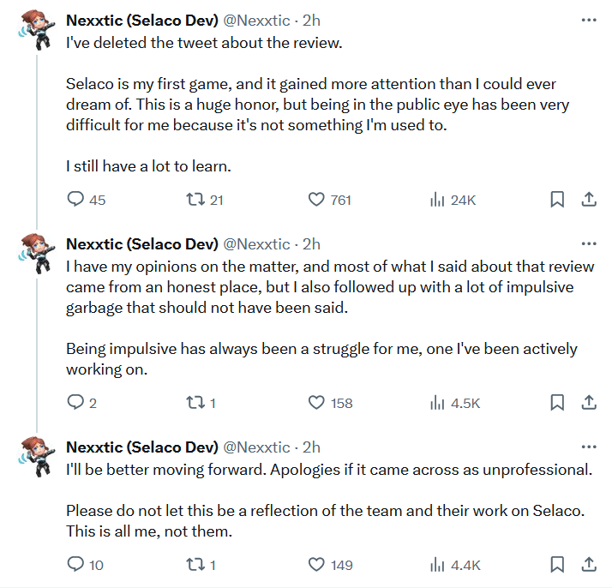View analytics showing 4.5K views
The width and height of the screenshot is (612, 588).
(454, 403)
